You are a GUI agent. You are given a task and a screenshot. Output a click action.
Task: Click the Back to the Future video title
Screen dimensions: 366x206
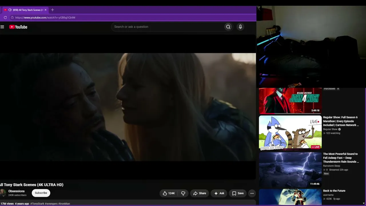(334, 191)
